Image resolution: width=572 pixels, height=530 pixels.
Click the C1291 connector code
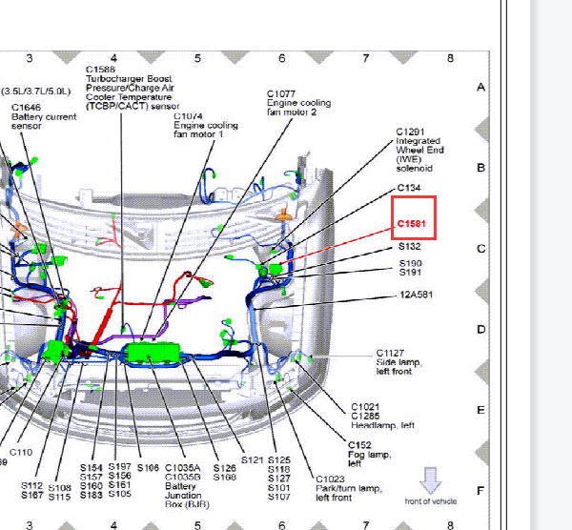pyautogui.click(x=410, y=132)
